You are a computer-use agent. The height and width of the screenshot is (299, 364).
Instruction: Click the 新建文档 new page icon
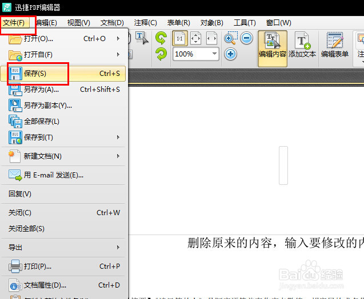15,156
